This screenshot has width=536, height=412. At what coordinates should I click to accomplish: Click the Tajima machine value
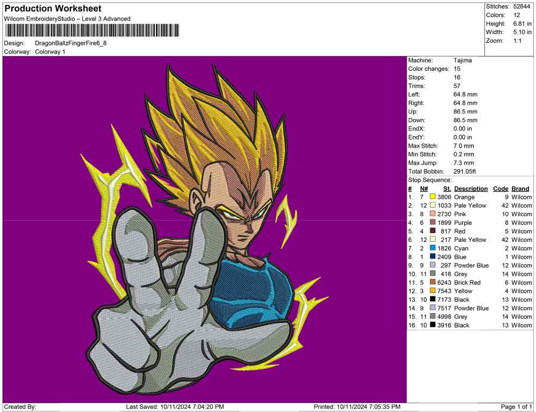[462, 61]
